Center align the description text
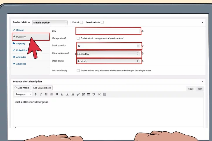 click(67, 94)
